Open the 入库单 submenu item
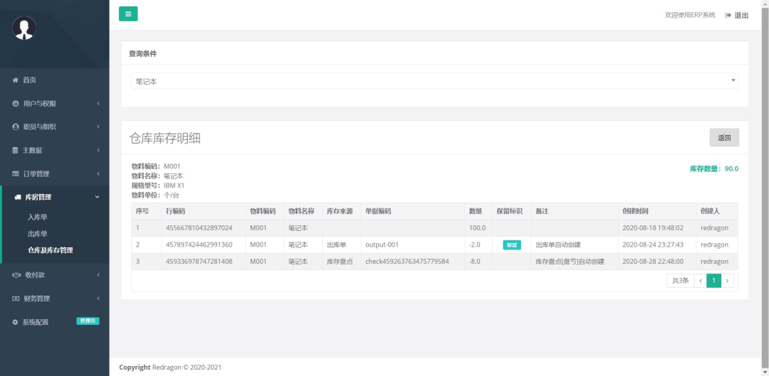Viewport: 769px width, 376px height. (x=37, y=217)
